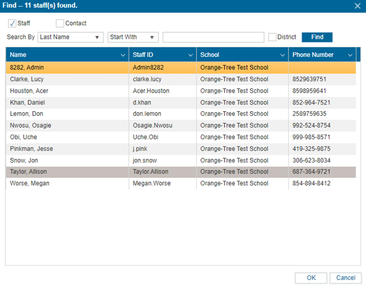Tick the District checkbox
Viewport: 366px width, 287px height.
point(273,38)
